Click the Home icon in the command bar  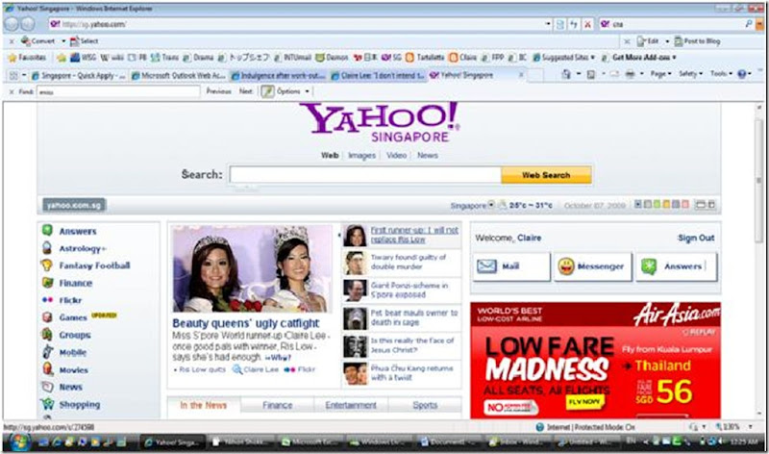pos(566,74)
